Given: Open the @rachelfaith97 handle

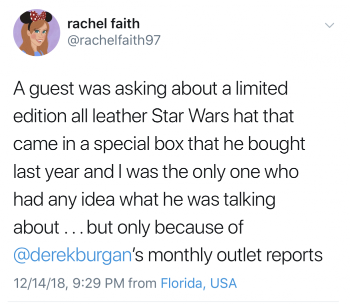Looking at the screenshot, I should pyautogui.click(x=114, y=40).
